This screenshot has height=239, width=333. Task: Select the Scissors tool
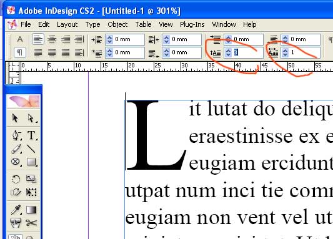click(x=31, y=223)
